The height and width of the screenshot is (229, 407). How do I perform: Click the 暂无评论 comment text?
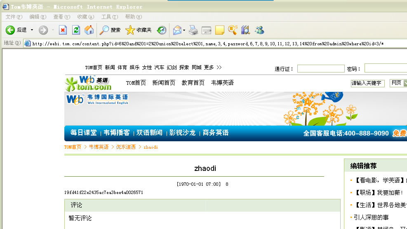(80, 218)
